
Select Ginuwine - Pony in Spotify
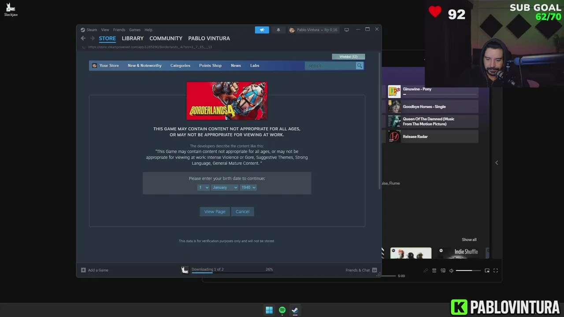[433, 92]
